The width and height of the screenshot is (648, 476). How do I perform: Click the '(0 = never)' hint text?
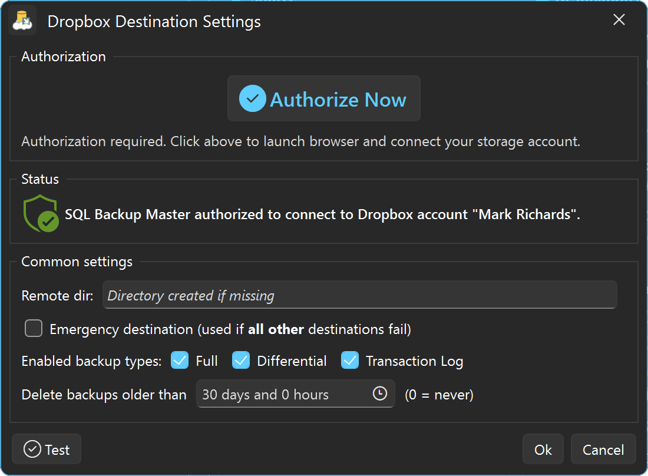click(439, 395)
